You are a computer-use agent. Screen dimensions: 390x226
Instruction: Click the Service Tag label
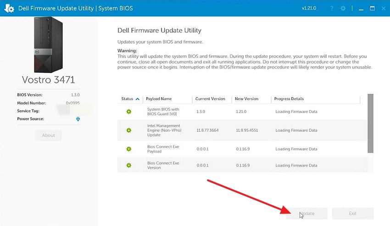(x=28, y=111)
